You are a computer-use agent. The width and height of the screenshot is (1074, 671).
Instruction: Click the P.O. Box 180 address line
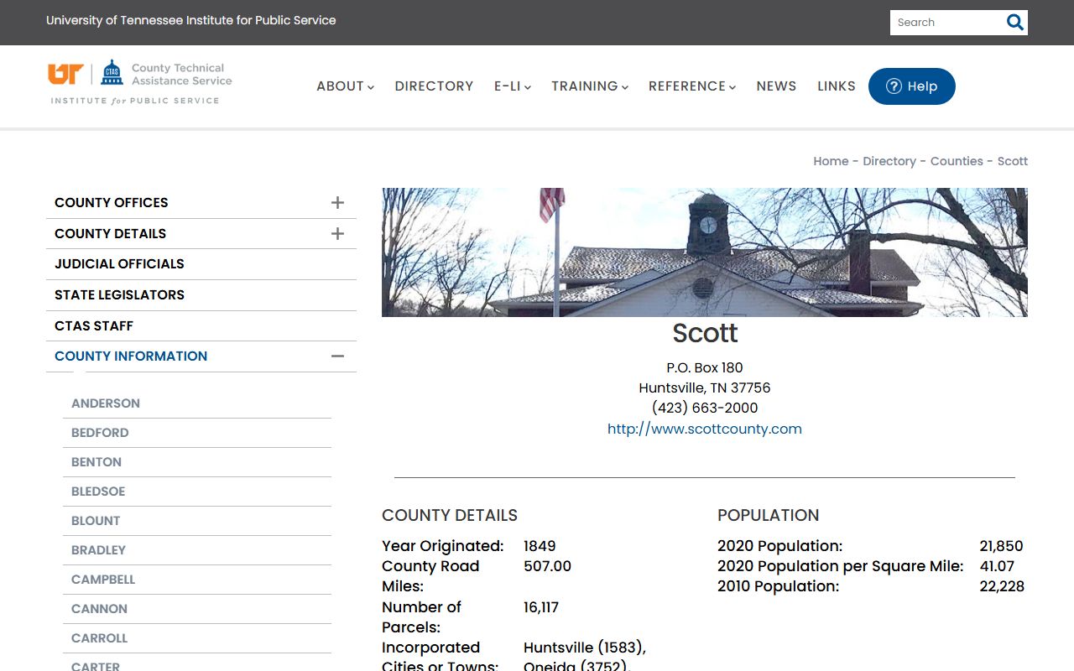click(x=705, y=367)
